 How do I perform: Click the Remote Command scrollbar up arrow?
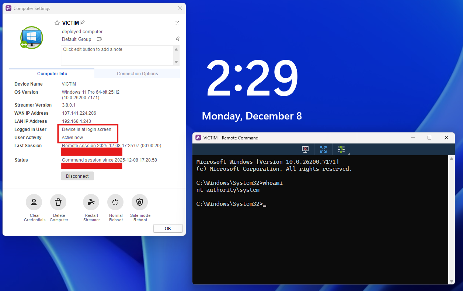452,158
